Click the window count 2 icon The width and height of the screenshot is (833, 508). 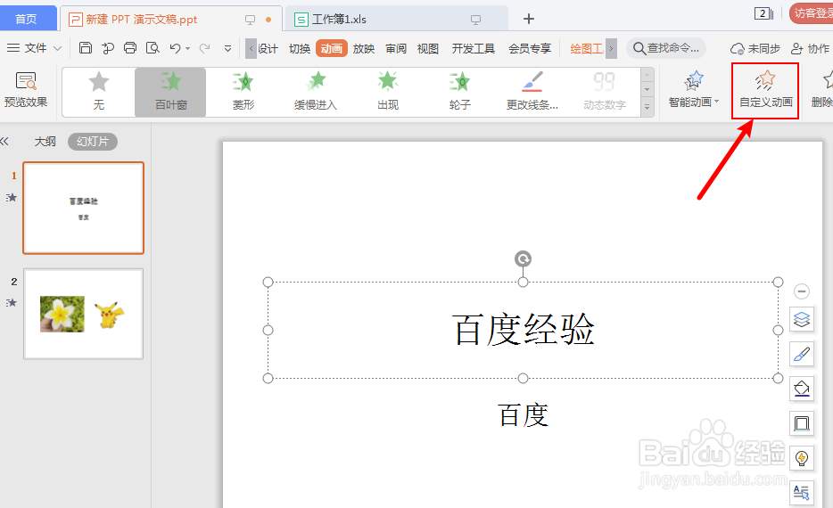coord(763,13)
